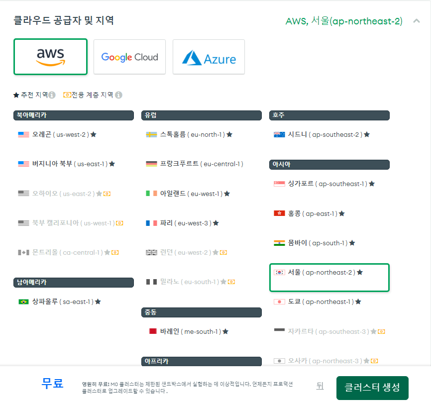The image size is (431, 403).
Task: Click the UK flag beside 런던
Action: point(151,252)
